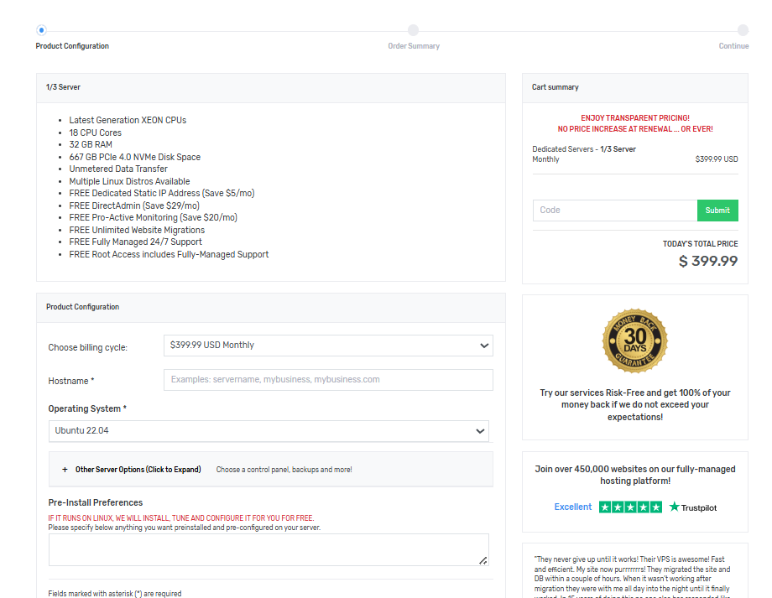Image resolution: width=772 pixels, height=598 pixels.
Task: Click the plus icon beside Other Server Options
Action: coord(65,470)
